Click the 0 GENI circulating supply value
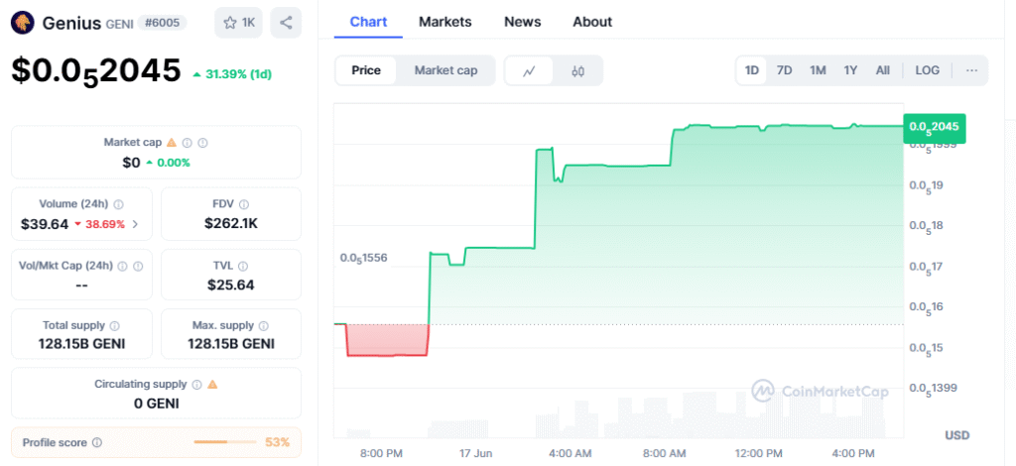This screenshot has height=466, width=1016. pyautogui.click(x=156, y=404)
